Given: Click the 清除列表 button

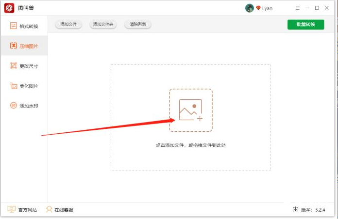Looking at the screenshot, I should tap(138, 24).
